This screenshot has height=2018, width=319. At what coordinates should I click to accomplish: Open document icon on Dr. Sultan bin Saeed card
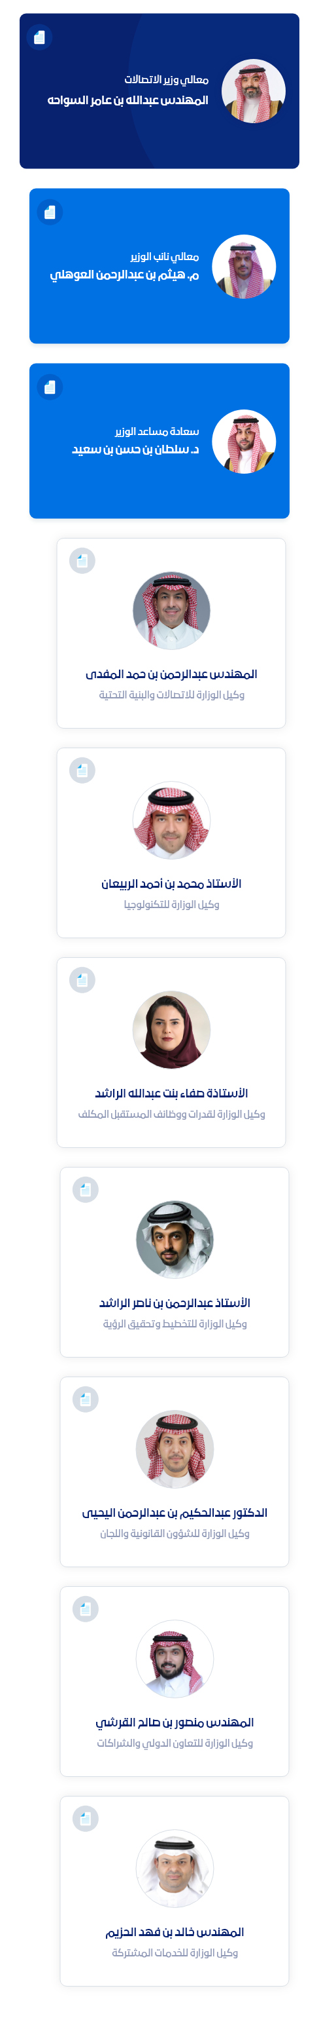[x=50, y=386]
